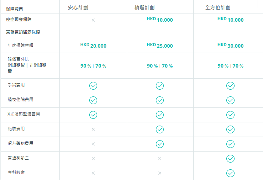Select the 全方位計劃 column header

[218, 7]
